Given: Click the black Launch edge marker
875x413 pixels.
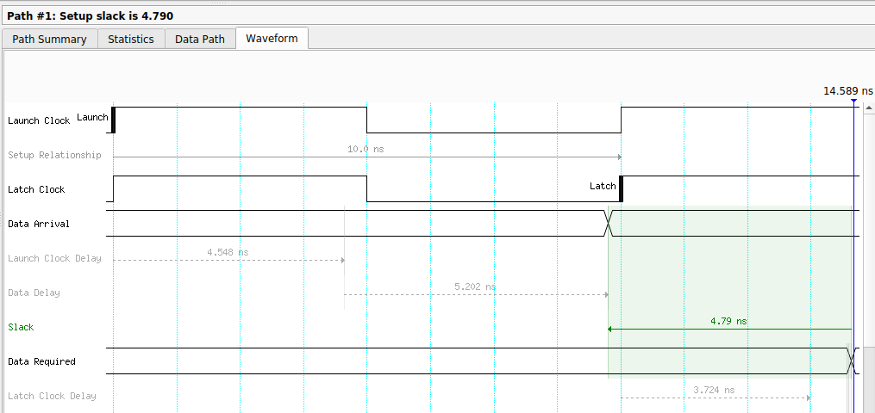Looking at the screenshot, I should [113, 120].
